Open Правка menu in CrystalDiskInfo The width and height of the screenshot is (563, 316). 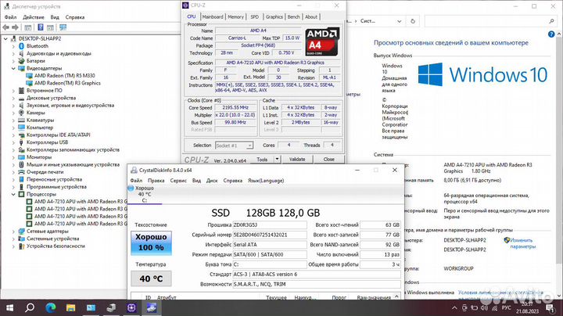pyautogui.click(x=156, y=181)
